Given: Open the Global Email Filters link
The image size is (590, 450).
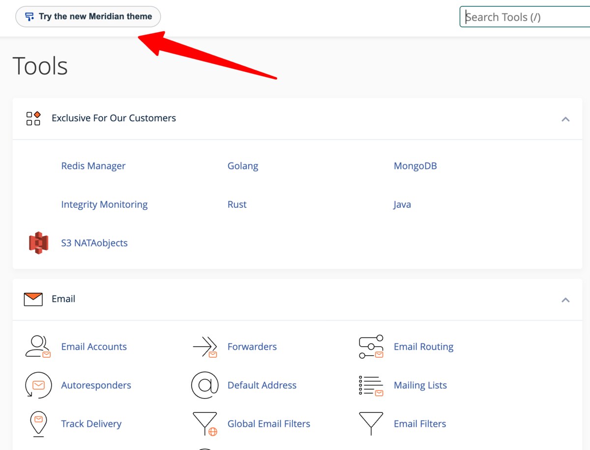Looking at the screenshot, I should (269, 423).
